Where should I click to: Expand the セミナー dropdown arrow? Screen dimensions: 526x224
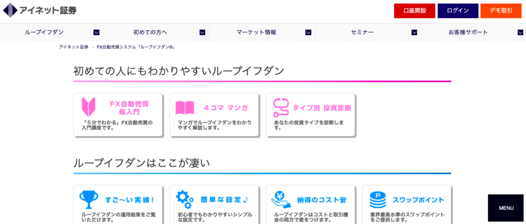point(415,32)
